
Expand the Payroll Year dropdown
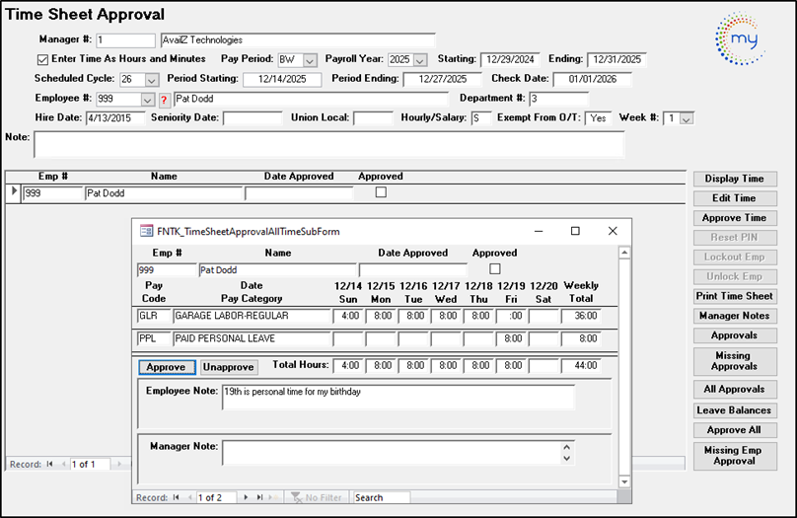tap(419, 60)
